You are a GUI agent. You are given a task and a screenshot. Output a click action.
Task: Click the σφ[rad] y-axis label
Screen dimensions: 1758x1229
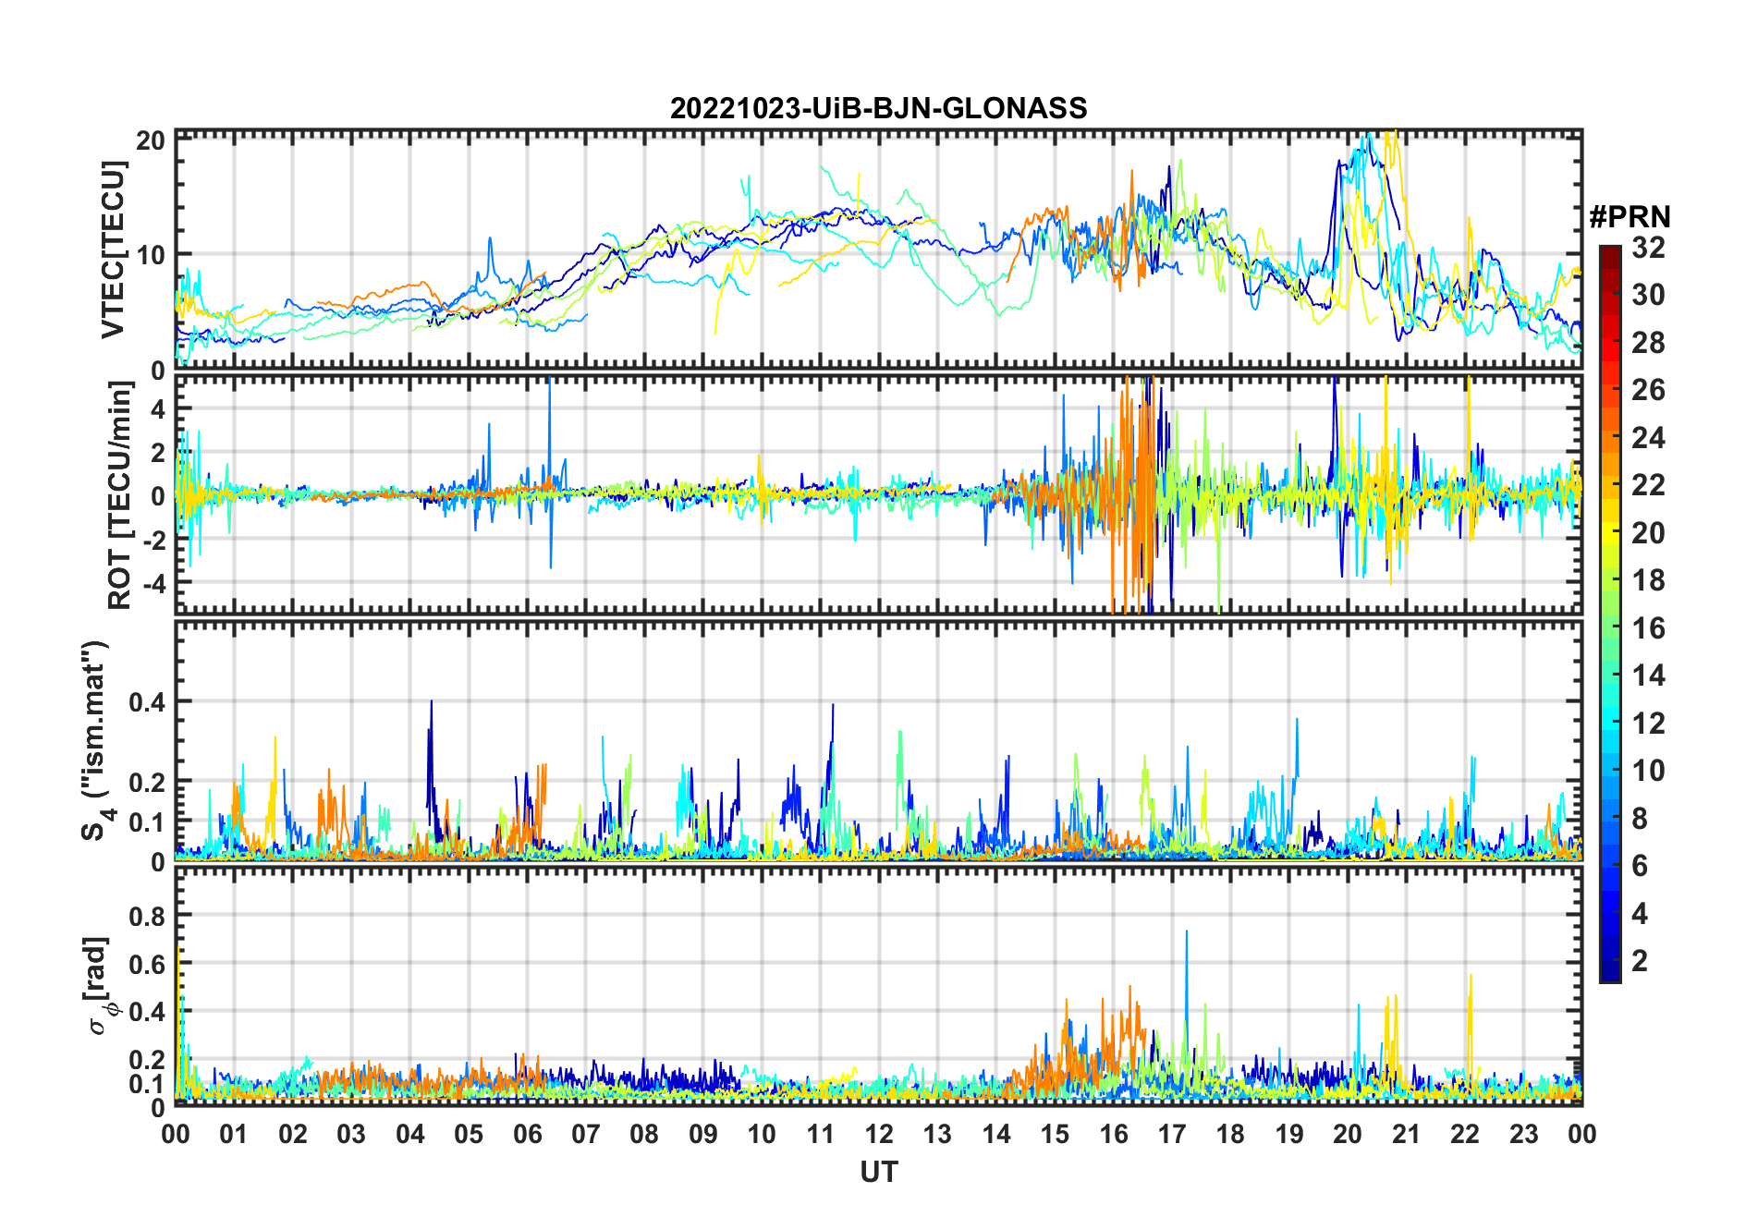[98, 984]
